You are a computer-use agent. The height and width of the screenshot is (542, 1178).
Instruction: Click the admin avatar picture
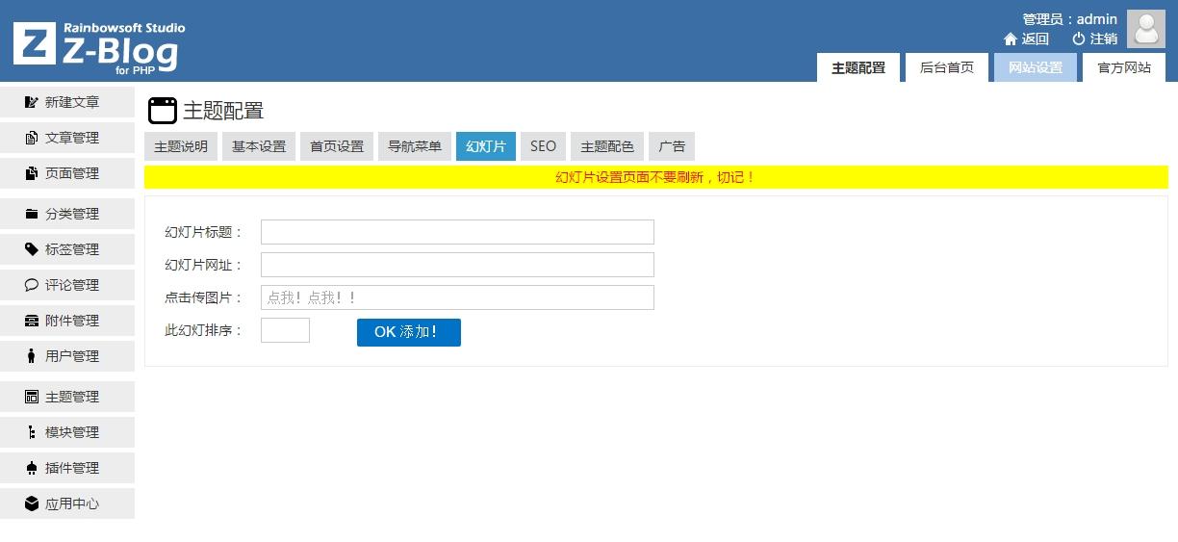(1145, 29)
